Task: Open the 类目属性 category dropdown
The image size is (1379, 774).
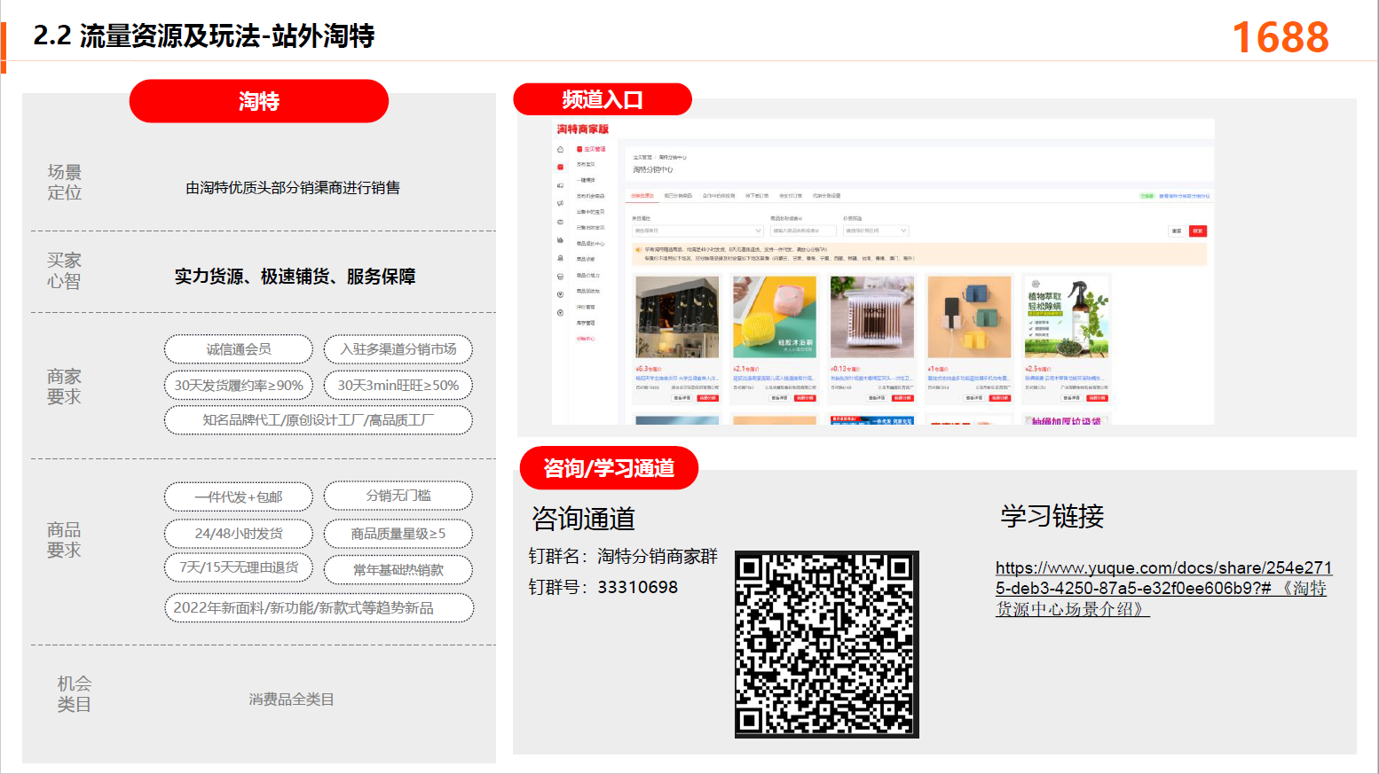Action: (697, 231)
